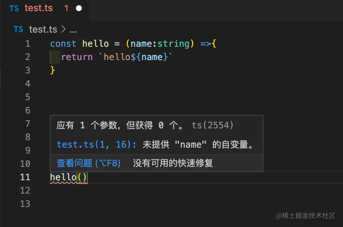Click the "hello" constant name on line 1
Image resolution: width=343 pixels, height=227 pixels.
point(96,44)
